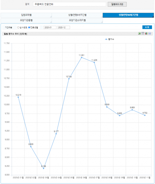Open 성별/연령5세구간별 tab
Screen dimensions: 155x184
pyautogui.click(x=77, y=15)
